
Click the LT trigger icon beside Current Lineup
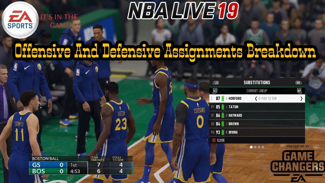(x=215, y=91)
